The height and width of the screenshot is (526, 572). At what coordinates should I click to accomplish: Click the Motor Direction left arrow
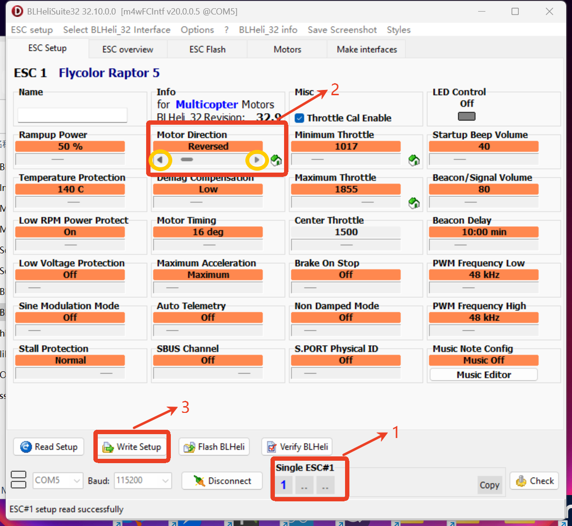point(160,160)
